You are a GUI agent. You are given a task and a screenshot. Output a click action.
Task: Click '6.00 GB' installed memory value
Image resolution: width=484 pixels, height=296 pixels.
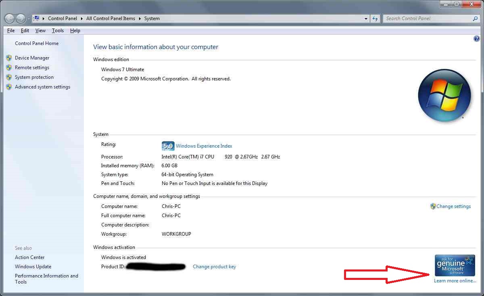pos(169,166)
